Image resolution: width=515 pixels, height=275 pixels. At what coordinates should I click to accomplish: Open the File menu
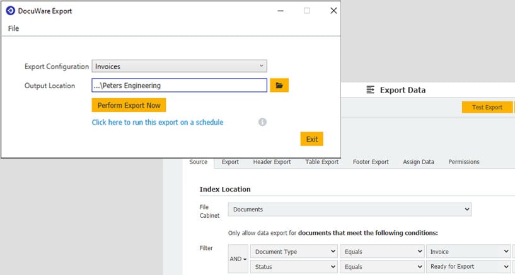[x=13, y=28]
